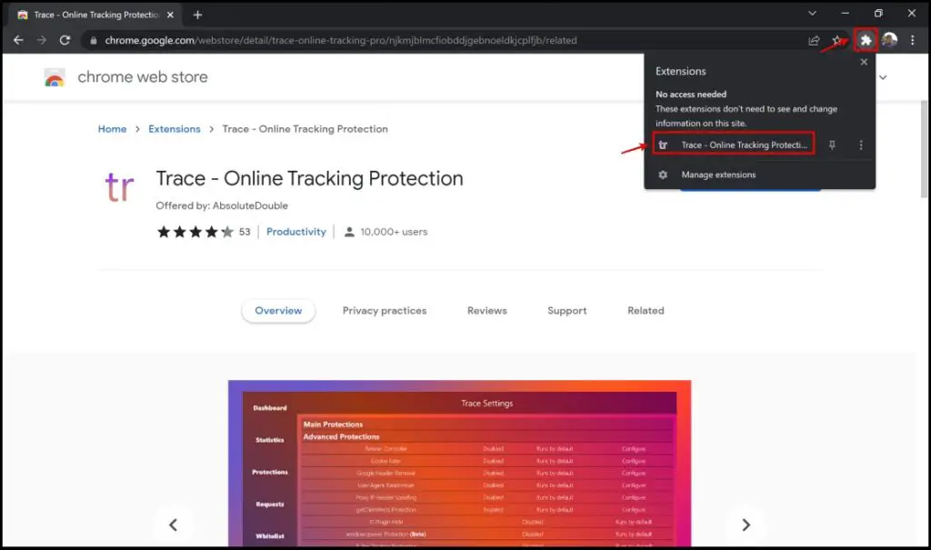Go to Extensions breadcrumb

tap(175, 129)
